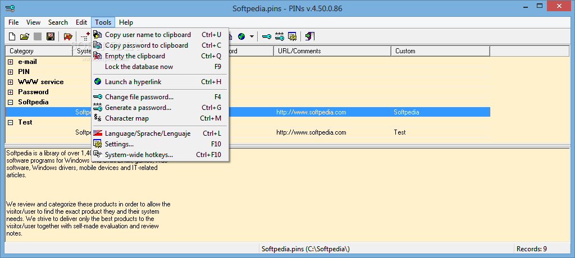Close the PINs window
Image resolution: width=575 pixels, height=258 pixels.
point(559,6)
